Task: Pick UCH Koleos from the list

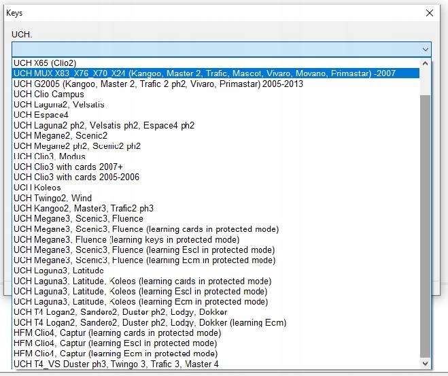Action: [x=216, y=188]
